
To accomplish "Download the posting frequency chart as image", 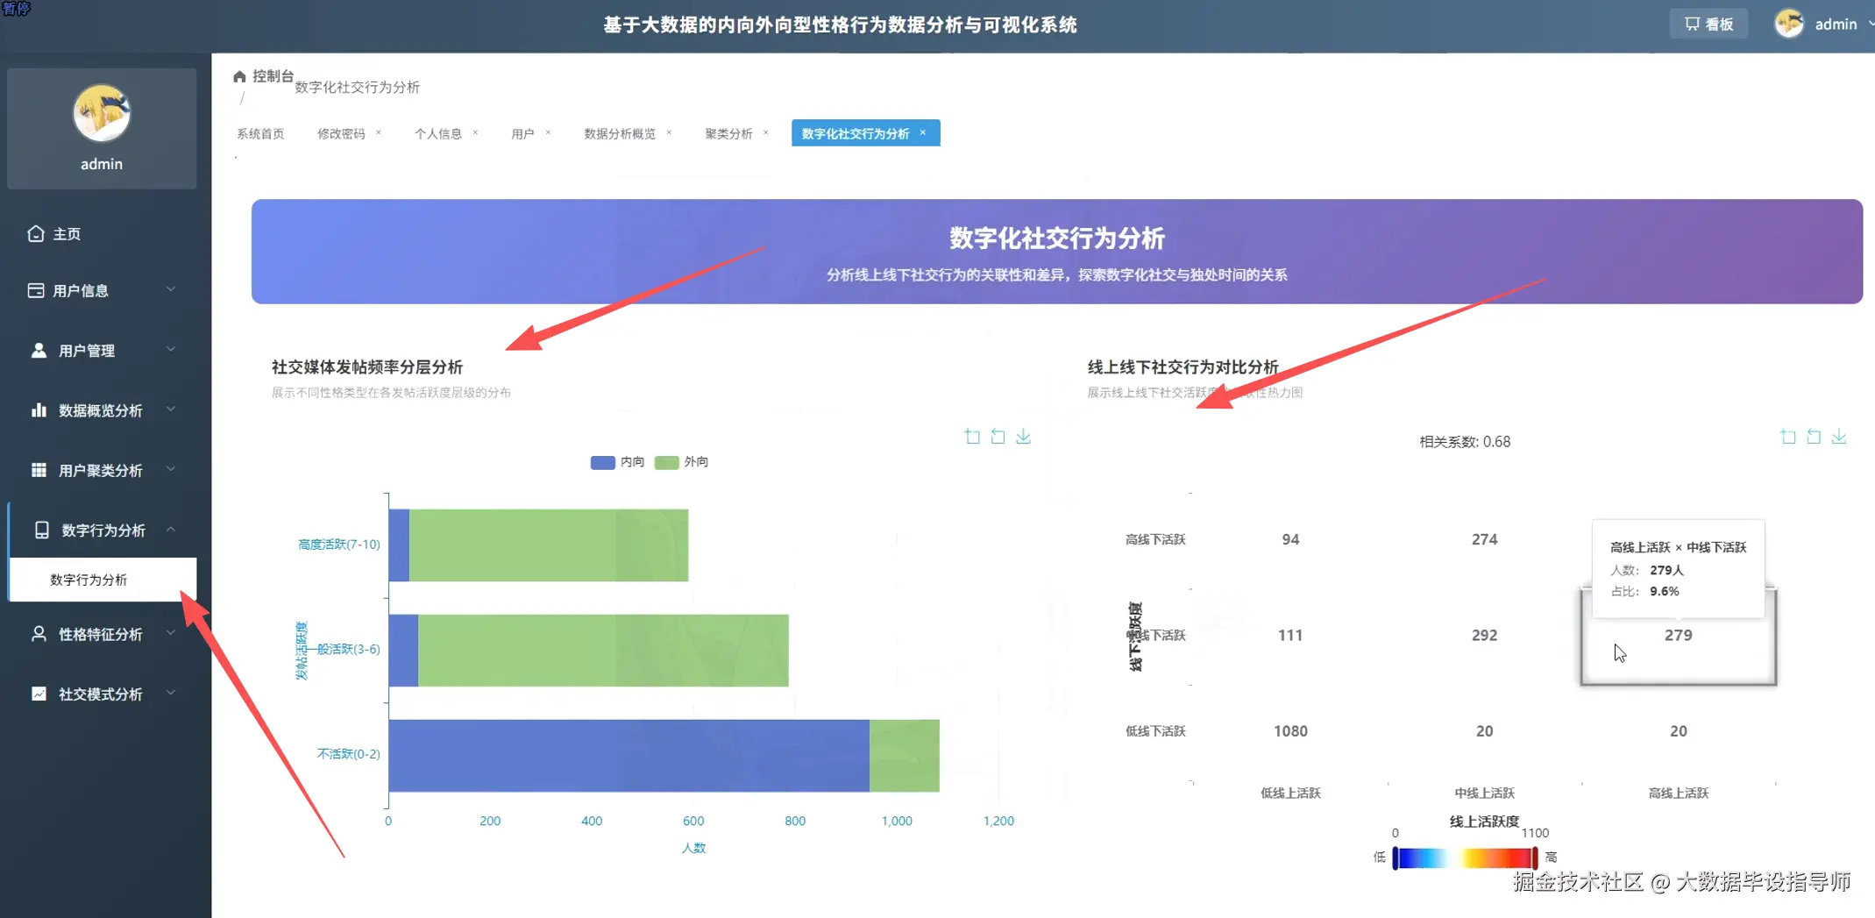I will click(1023, 436).
